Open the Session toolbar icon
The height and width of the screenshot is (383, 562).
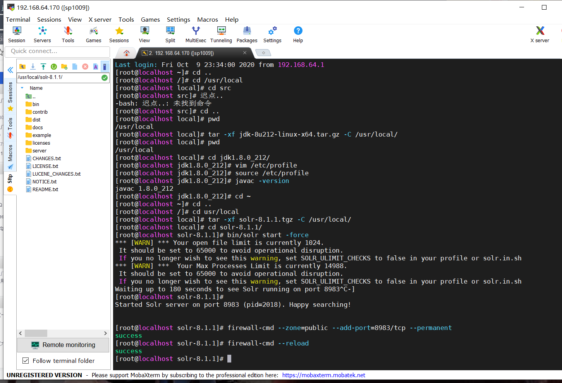tap(17, 34)
